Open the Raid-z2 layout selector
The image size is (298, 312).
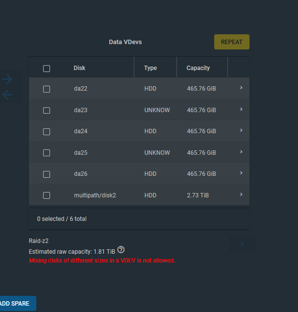pos(39,241)
